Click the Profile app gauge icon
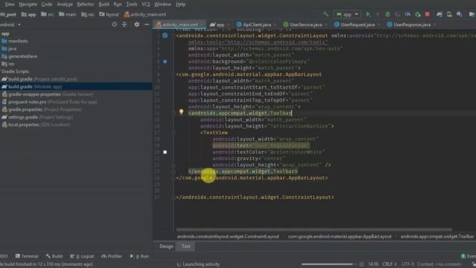The width and height of the screenshot is (476, 268). click(x=408, y=14)
